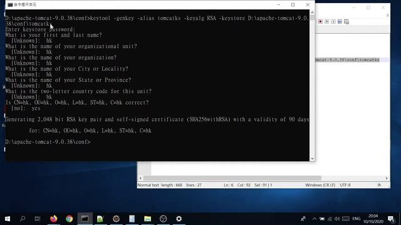Click 'Windows (CR LF)' in Notepad++ status bar
The image size is (401, 225).
[320, 185]
